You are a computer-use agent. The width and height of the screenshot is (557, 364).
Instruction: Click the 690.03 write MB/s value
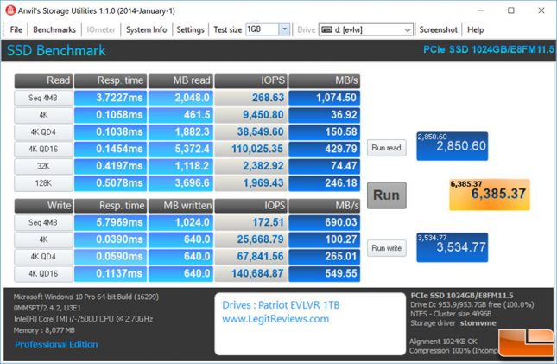tap(324, 222)
